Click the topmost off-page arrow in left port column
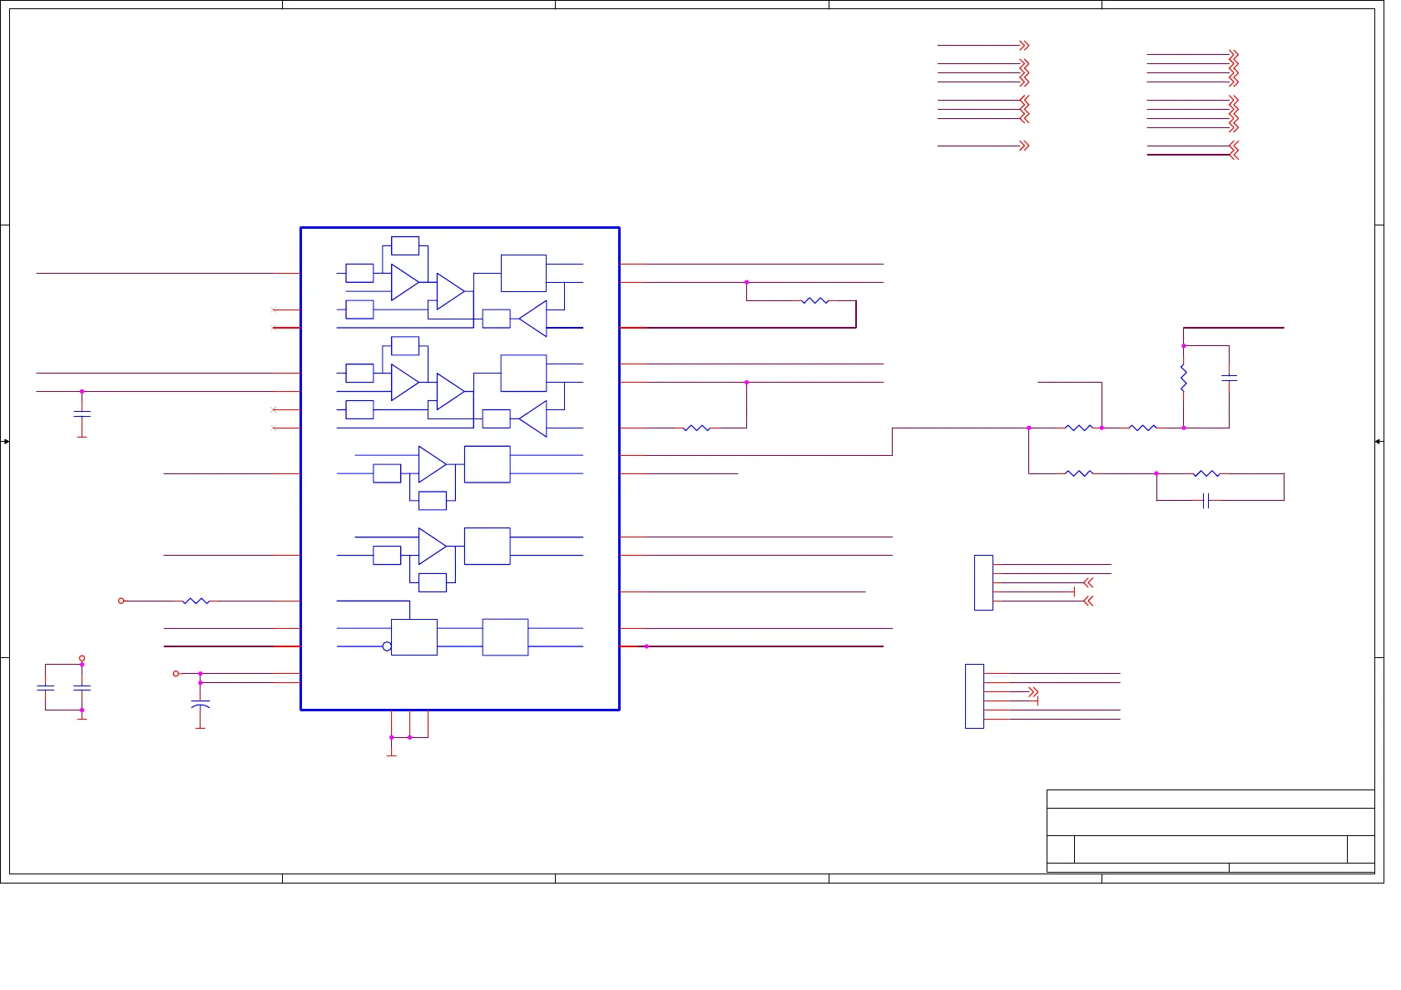The width and height of the screenshot is (1401, 990). click(1025, 46)
